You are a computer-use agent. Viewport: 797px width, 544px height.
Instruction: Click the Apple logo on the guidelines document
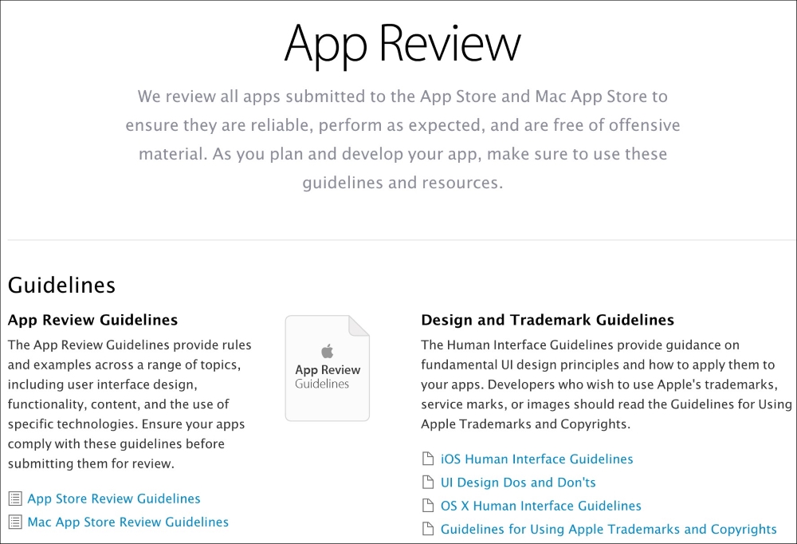point(328,351)
